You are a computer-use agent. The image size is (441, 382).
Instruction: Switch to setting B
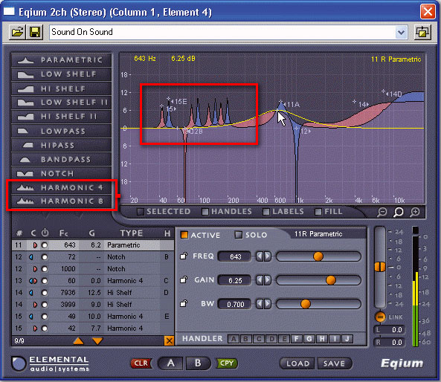click(x=198, y=363)
